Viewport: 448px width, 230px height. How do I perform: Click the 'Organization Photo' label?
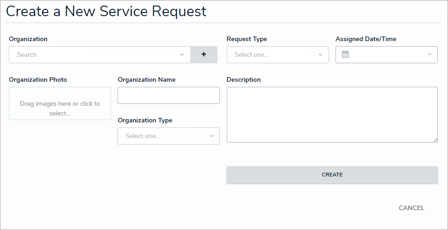[x=38, y=79]
